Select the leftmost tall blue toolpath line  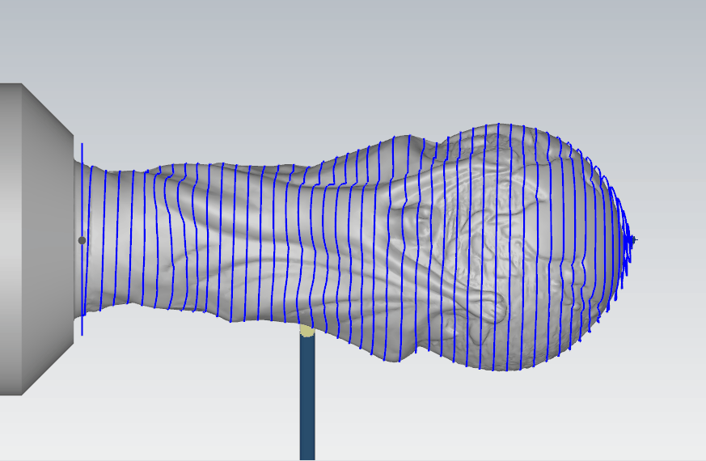tap(82, 202)
